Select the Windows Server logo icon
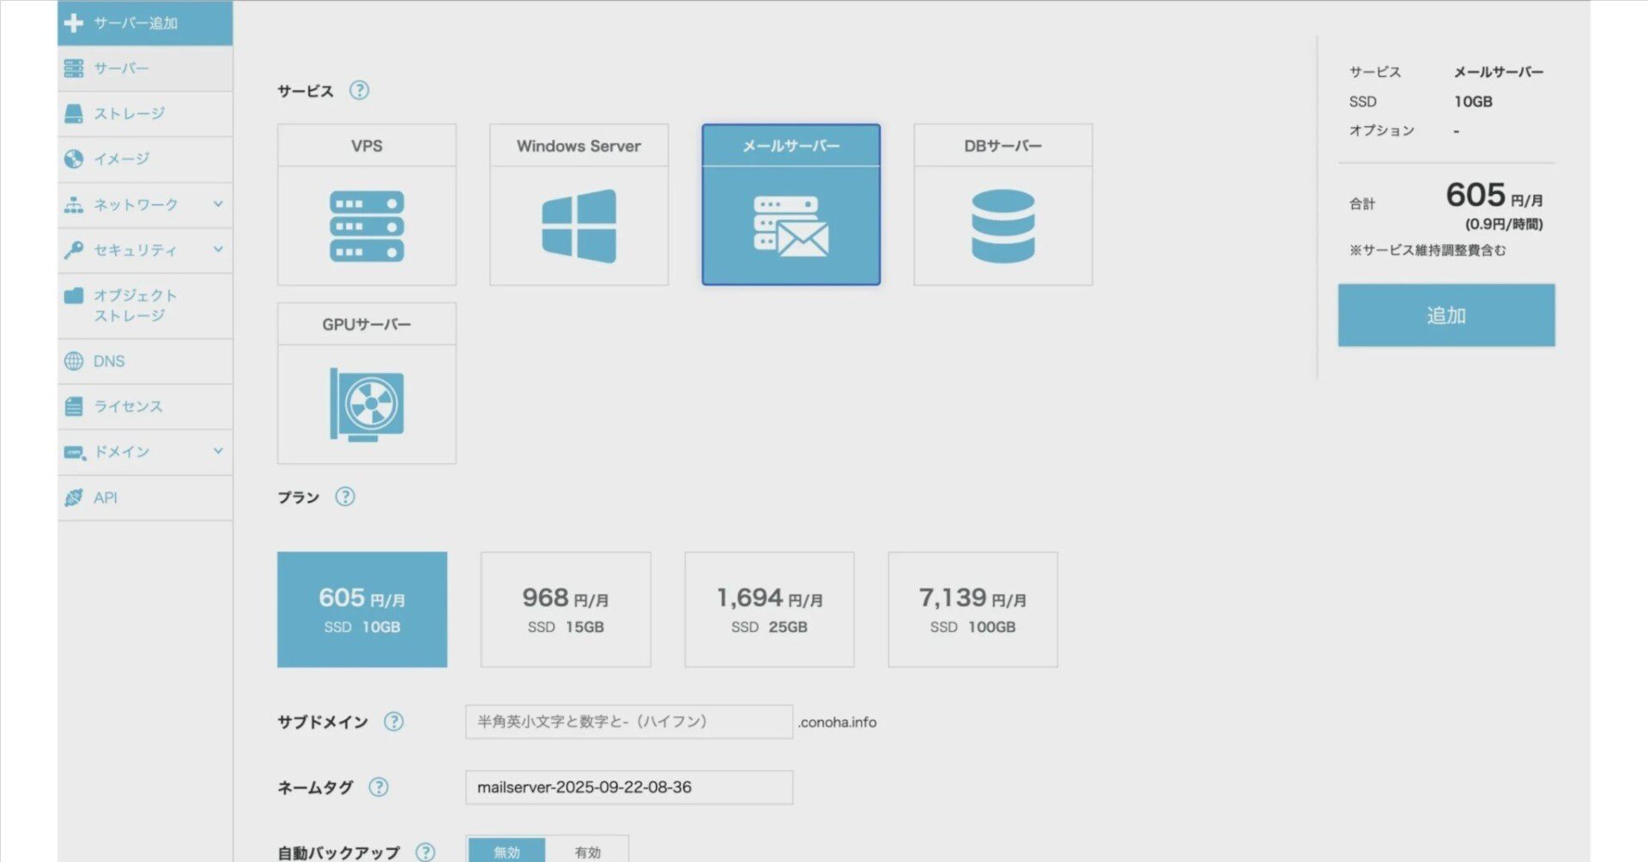This screenshot has width=1648, height=862. pyautogui.click(x=579, y=226)
